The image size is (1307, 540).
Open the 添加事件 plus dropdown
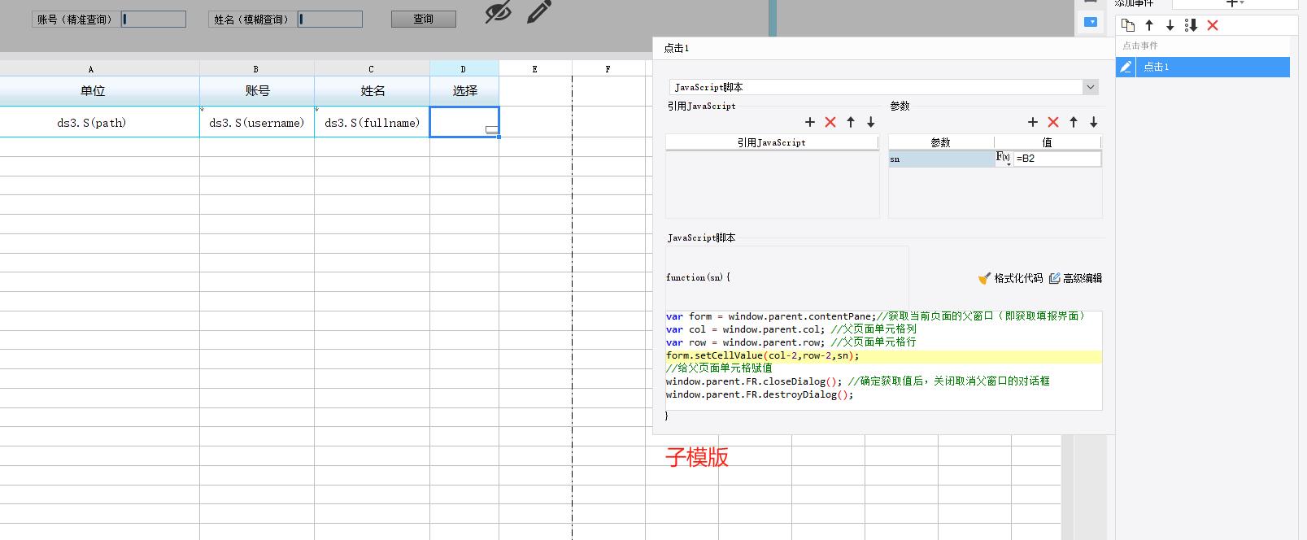1235,3
